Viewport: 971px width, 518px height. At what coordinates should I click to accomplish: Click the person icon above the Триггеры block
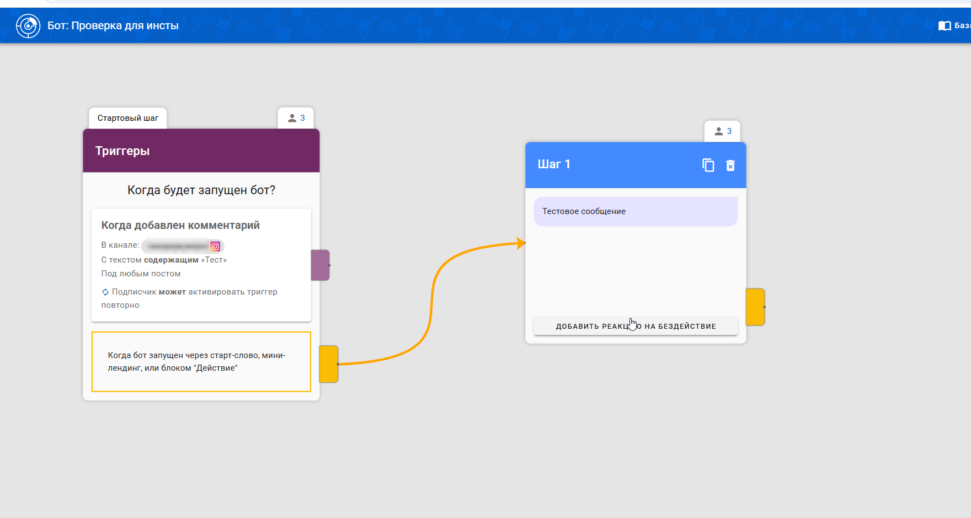[x=292, y=118]
